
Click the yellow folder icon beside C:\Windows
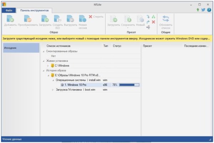52,66
